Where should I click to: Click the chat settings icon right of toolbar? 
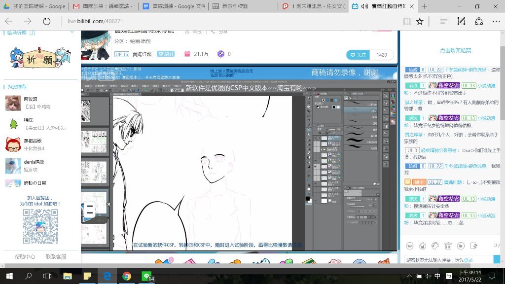click(474, 246)
